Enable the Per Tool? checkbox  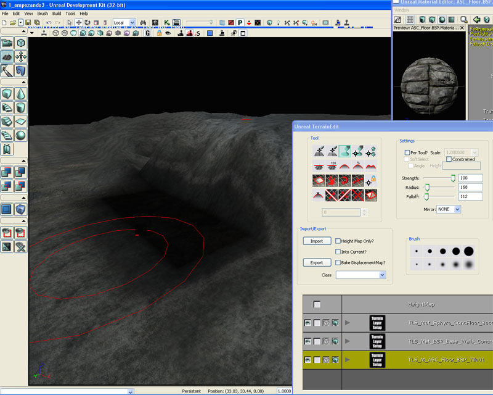(x=407, y=152)
